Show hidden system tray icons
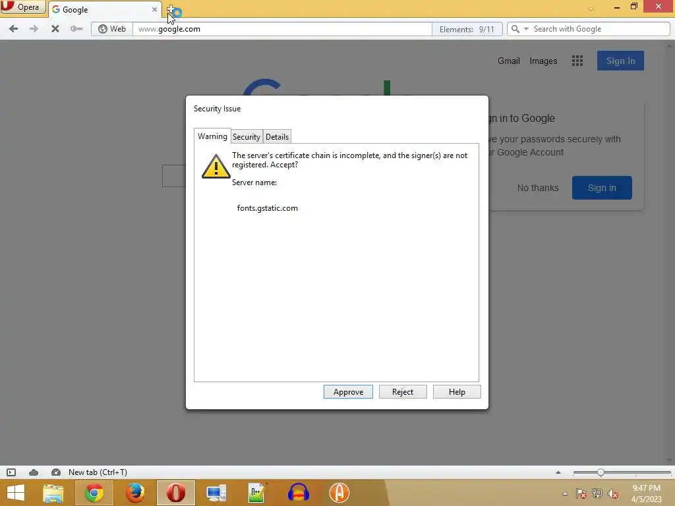This screenshot has height=506, width=675. click(x=565, y=493)
